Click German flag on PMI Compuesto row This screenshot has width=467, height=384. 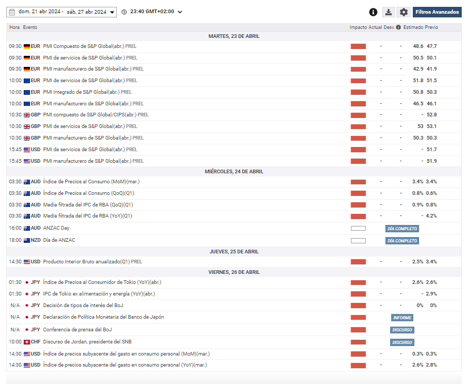click(x=26, y=46)
